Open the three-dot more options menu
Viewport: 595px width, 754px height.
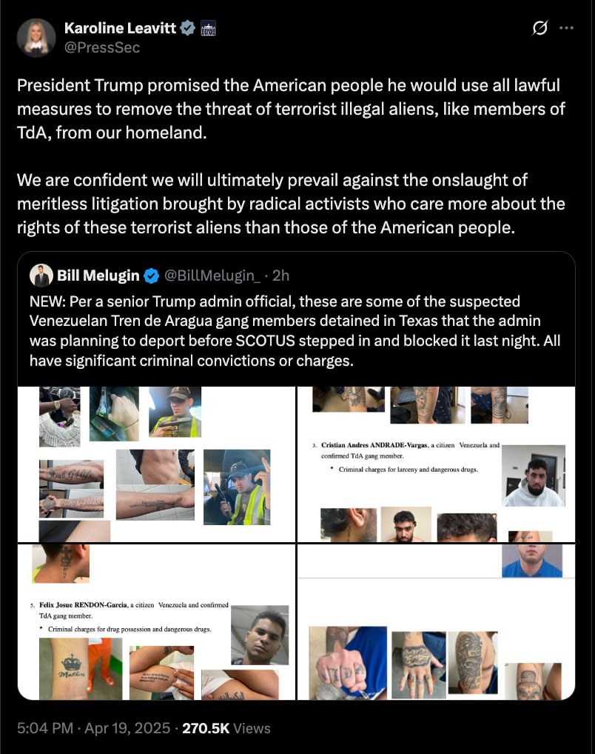(x=567, y=28)
